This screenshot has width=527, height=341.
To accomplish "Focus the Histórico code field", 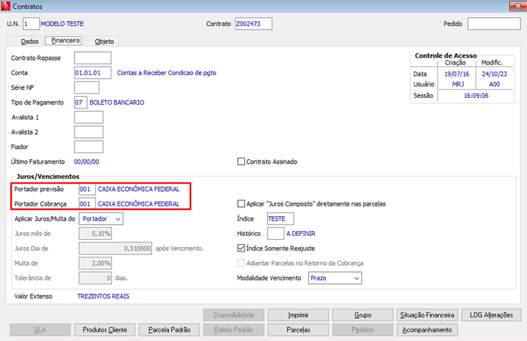I will point(275,233).
